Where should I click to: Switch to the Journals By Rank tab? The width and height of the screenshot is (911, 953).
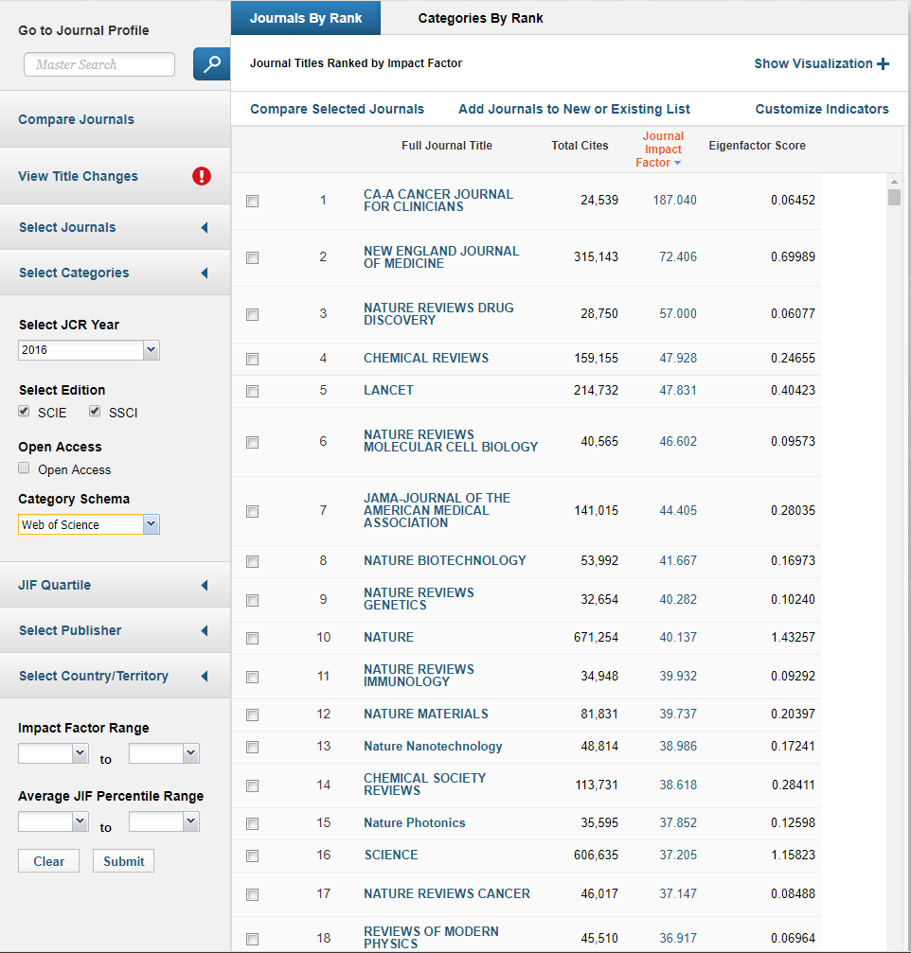[306, 18]
